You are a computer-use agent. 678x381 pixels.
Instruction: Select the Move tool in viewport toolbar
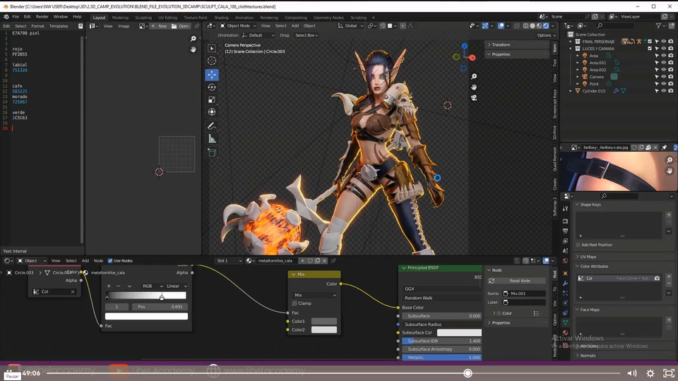(212, 74)
